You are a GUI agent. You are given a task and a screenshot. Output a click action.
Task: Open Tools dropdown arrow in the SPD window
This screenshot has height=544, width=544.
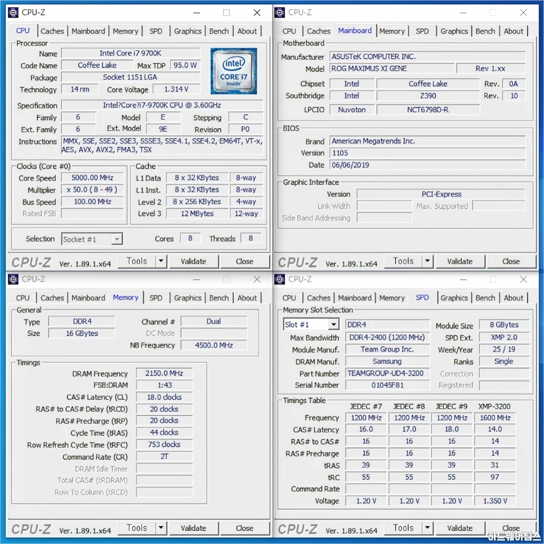[x=428, y=528]
